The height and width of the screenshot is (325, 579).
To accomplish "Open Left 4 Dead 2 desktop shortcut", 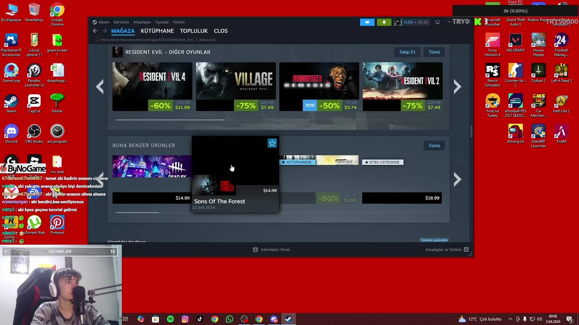I will click(x=561, y=74).
